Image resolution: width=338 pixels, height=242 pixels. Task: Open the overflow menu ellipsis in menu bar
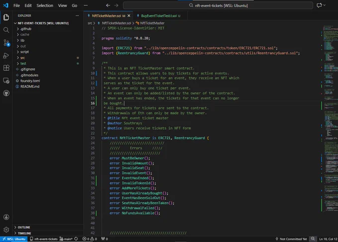point(85,5)
